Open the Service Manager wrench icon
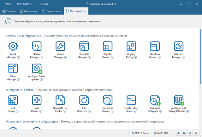The height and width of the screenshot is (137, 202). click(60, 46)
